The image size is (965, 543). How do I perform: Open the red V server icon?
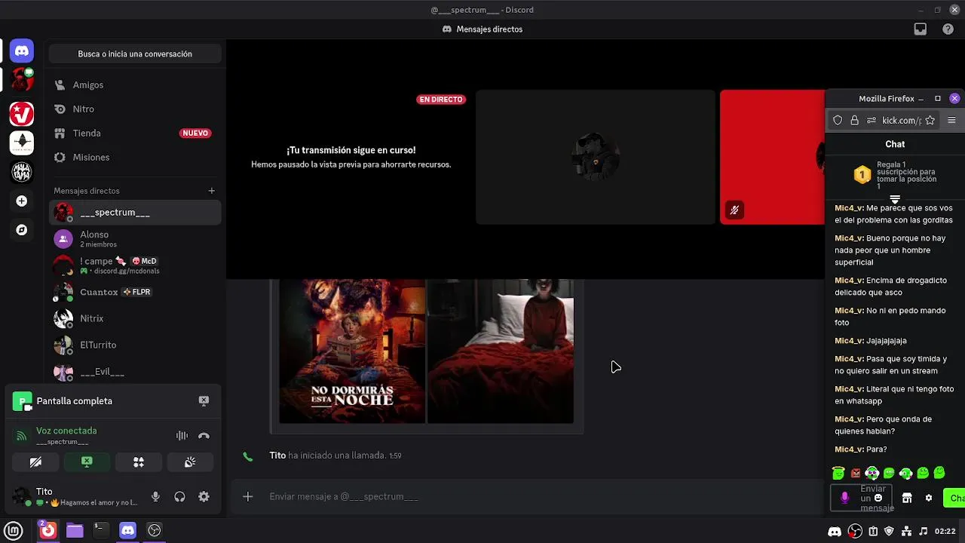click(x=22, y=114)
